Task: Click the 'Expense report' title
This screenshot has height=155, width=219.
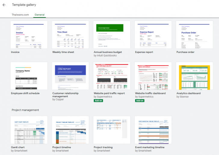Action: [144, 52]
